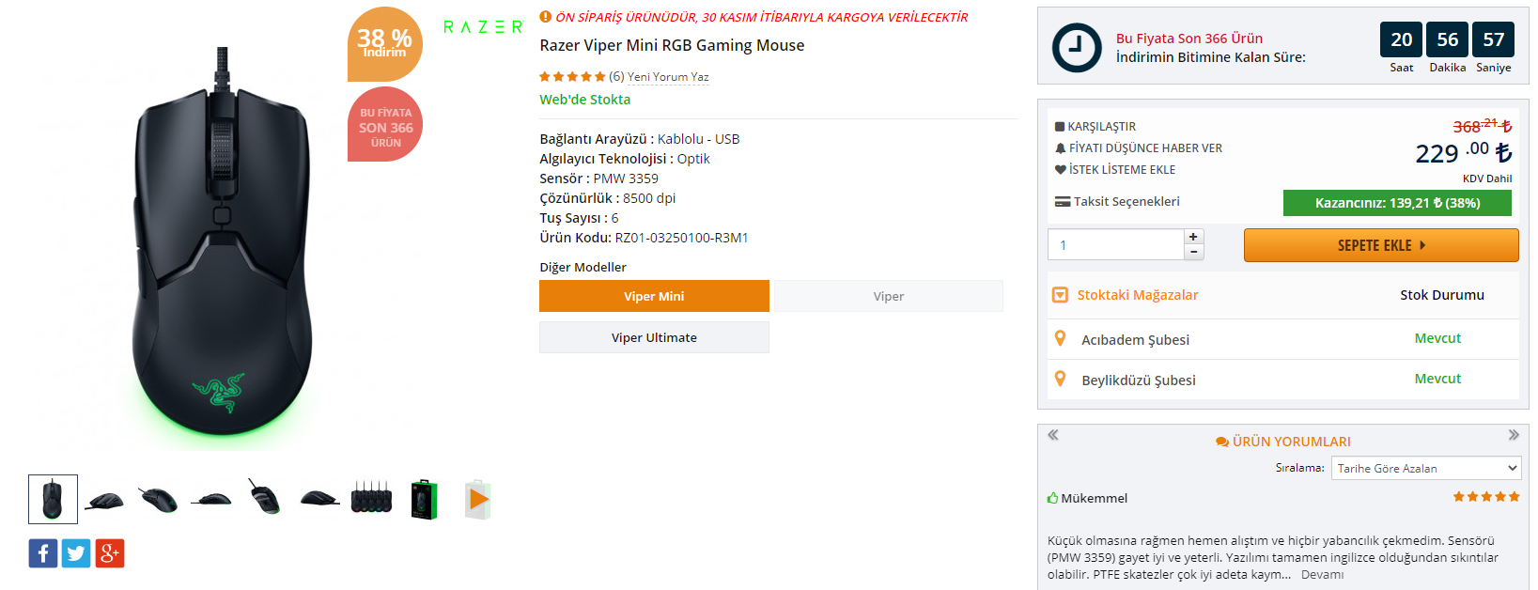Add product to wishlist via heart icon
This screenshot has width=1538, height=590.
(x=1061, y=170)
